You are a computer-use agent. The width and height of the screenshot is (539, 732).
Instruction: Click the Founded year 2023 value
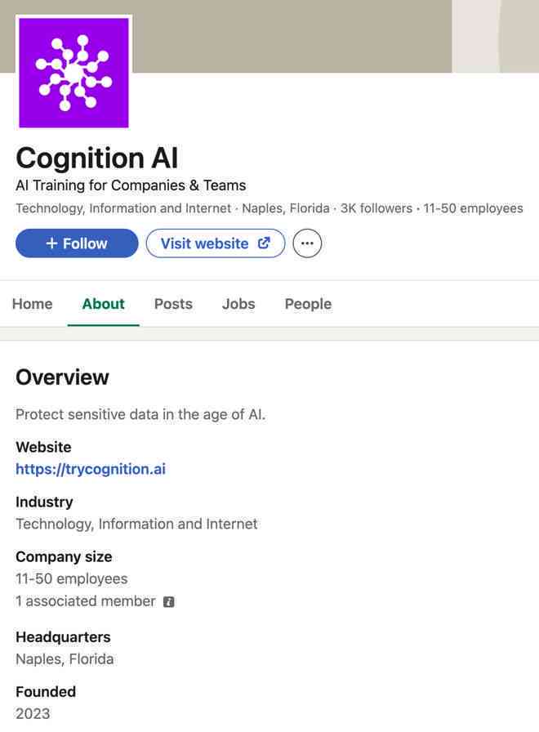pyautogui.click(x=33, y=713)
